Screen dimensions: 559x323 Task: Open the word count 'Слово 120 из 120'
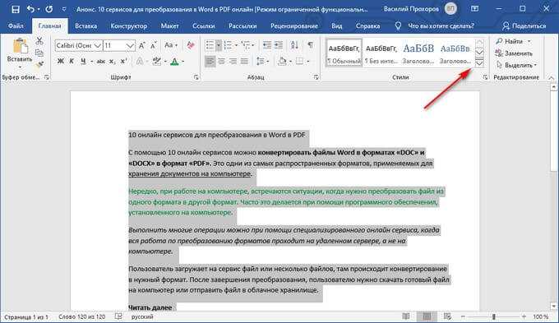(81, 316)
